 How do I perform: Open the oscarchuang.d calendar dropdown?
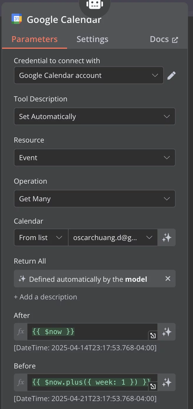point(113,237)
